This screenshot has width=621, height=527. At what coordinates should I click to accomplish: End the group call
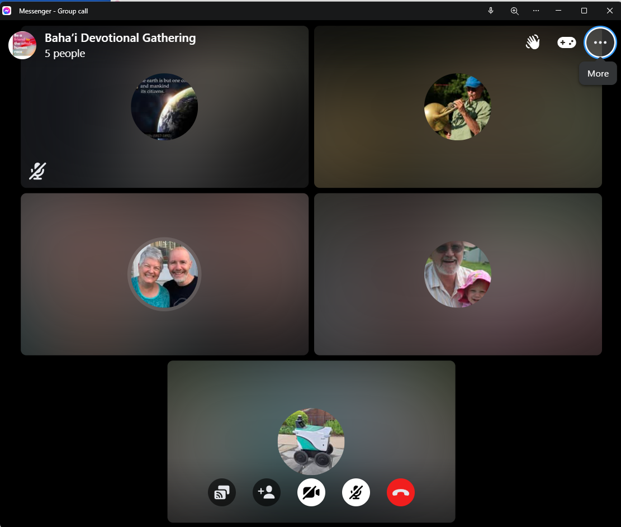(x=401, y=492)
